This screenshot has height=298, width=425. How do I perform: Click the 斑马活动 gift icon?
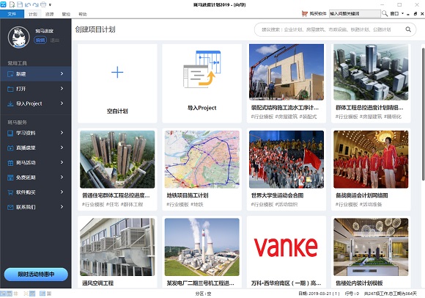pyautogui.click(x=10, y=163)
